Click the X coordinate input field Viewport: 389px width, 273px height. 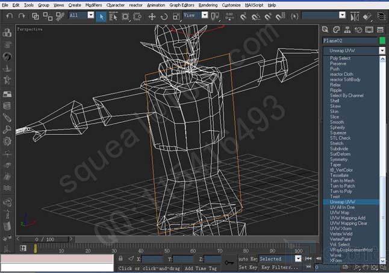152,259
